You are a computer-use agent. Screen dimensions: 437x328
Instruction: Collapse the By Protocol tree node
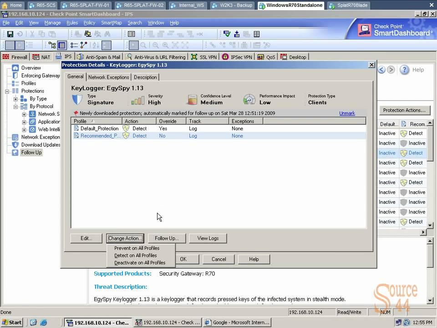coord(15,107)
